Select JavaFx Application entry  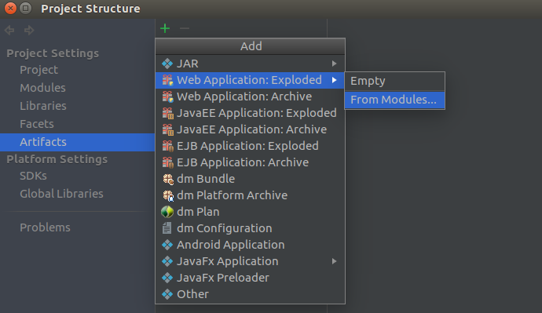pyautogui.click(x=251, y=261)
